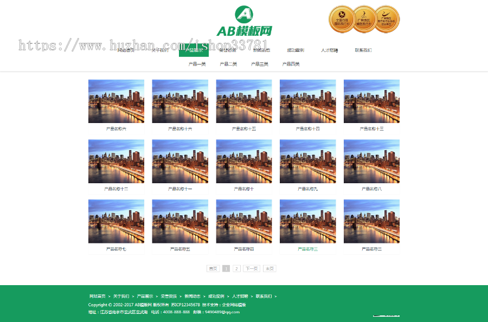Click 成功案例 in the top navigation
This screenshot has height=322, width=488.
click(x=296, y=49)
